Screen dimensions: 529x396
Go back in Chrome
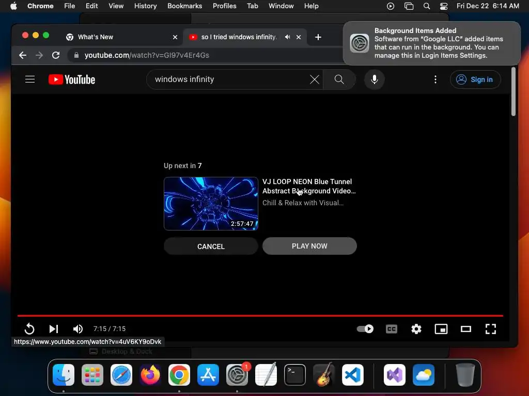pyautogui.click(x=23, y=55)
